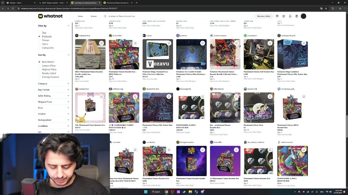Bookmark the wynaut_rick Flame Pack listing
This screenshot has width=348, height=195.
coord(270,96)
